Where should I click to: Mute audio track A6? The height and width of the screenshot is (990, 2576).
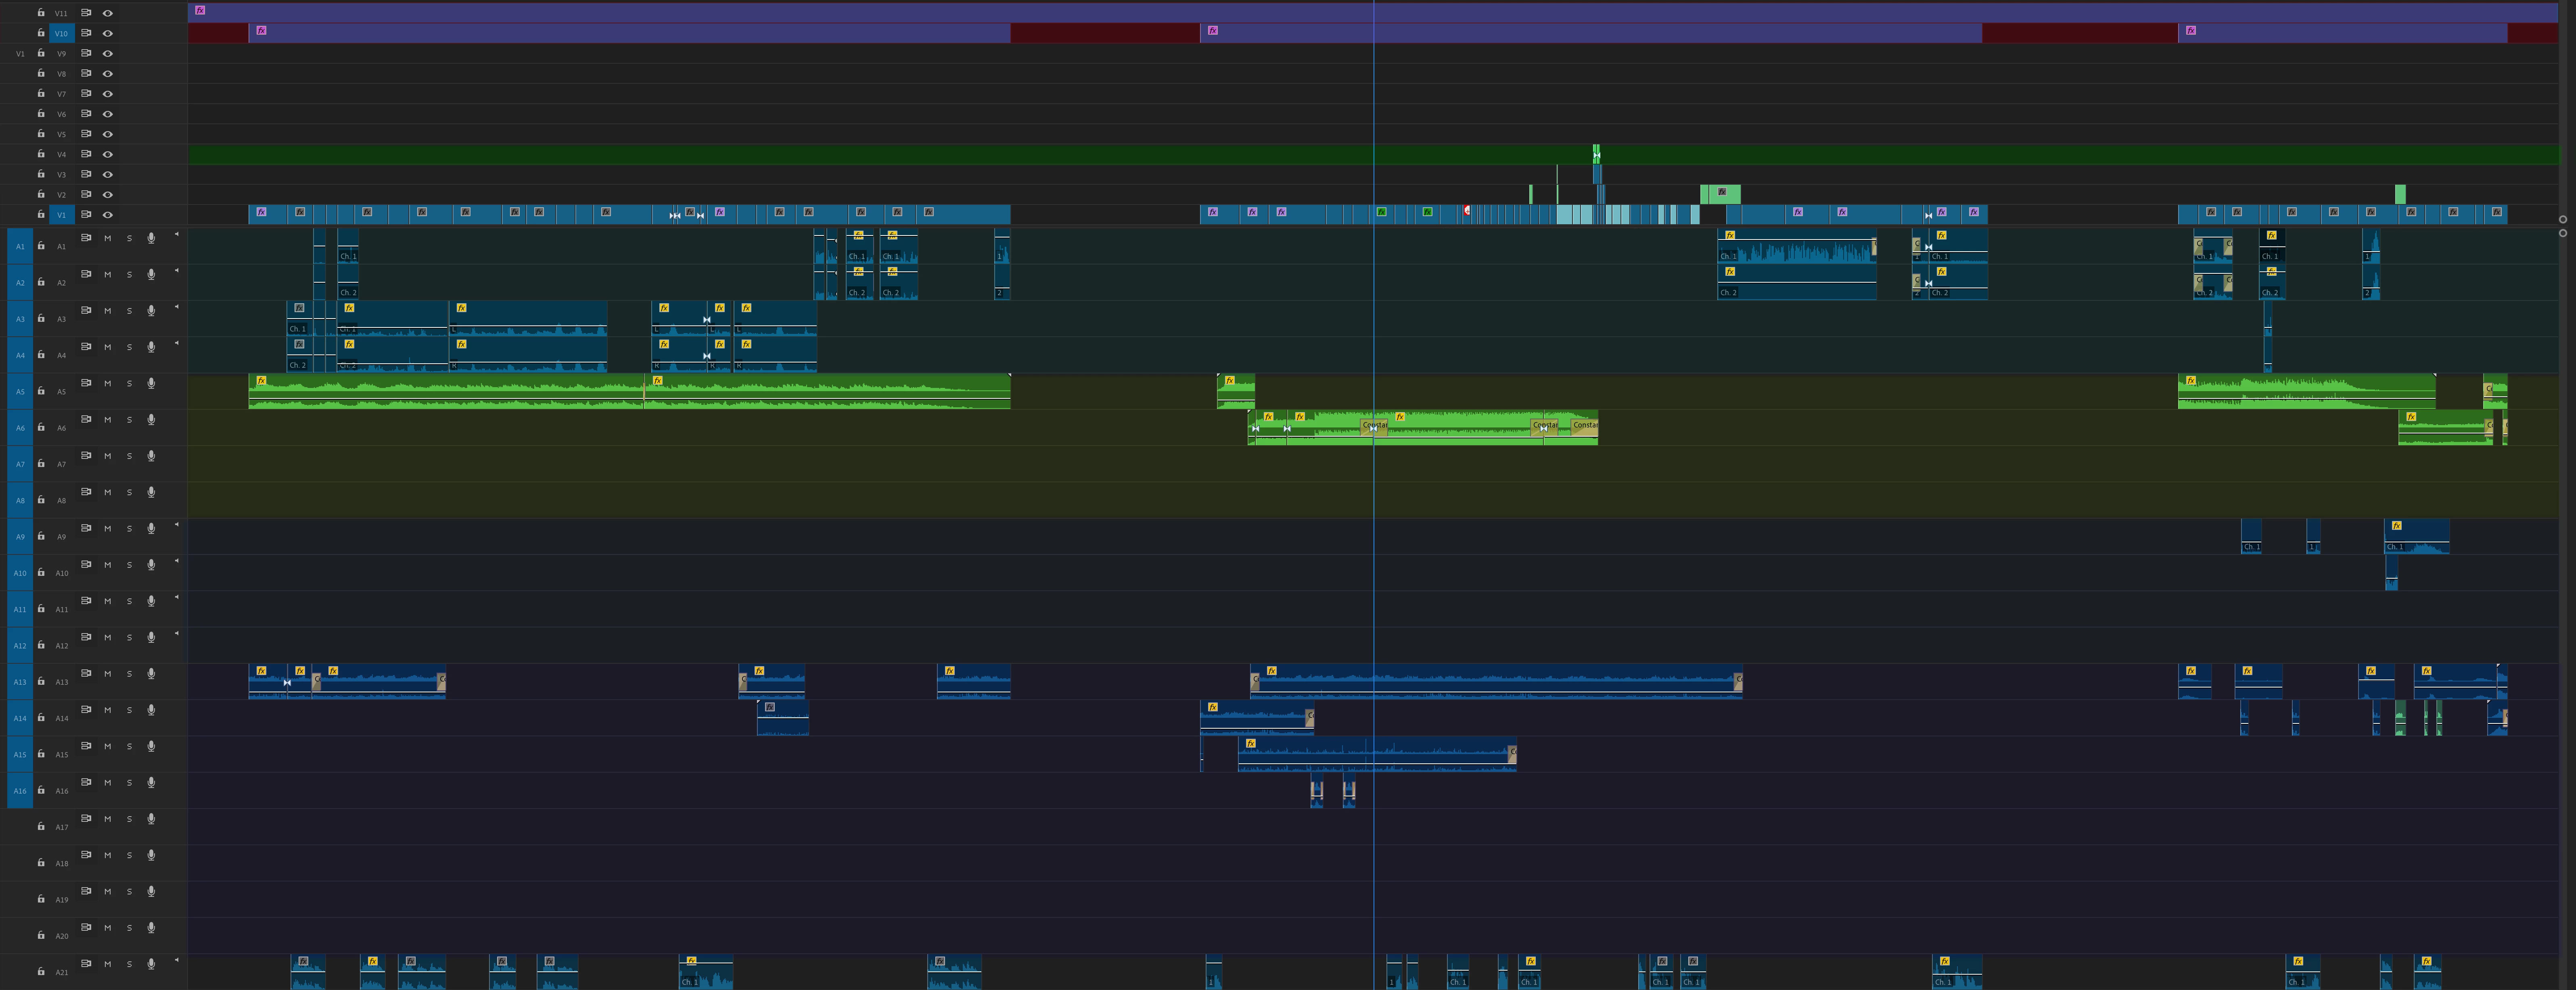(108, 419)
